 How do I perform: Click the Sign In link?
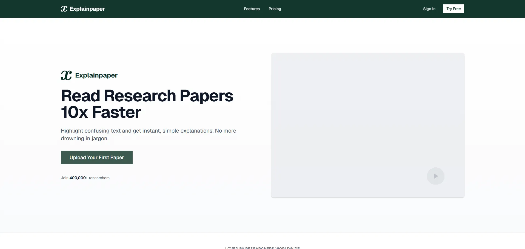(429, 9)
